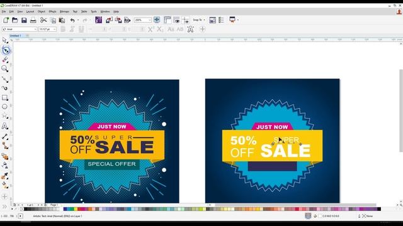403x226 pixels.
Task: Select the Rectangle tool
Action: pos(4,98)
